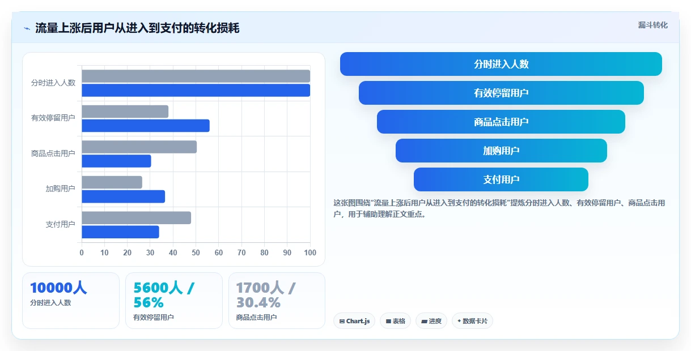Click the description paragraph under the funnel
The image size is (691, 351).
[499, 208]
